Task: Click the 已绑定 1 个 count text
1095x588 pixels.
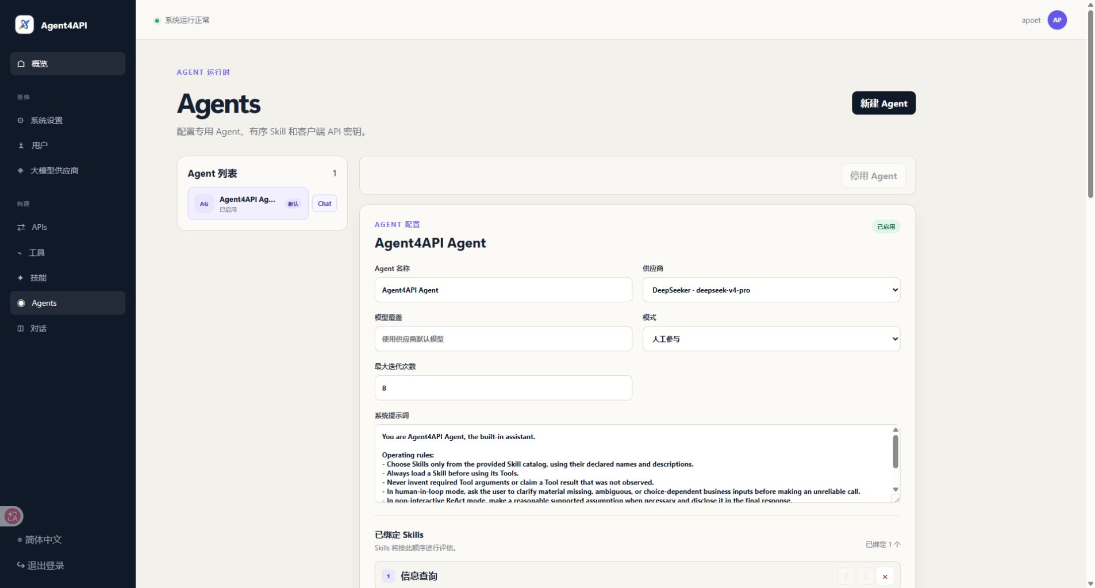Action: click(883, 544)
